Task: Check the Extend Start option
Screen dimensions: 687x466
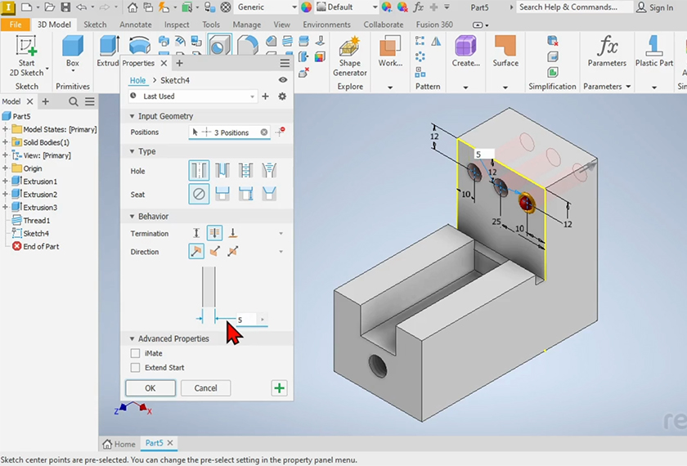Action: 136,368
